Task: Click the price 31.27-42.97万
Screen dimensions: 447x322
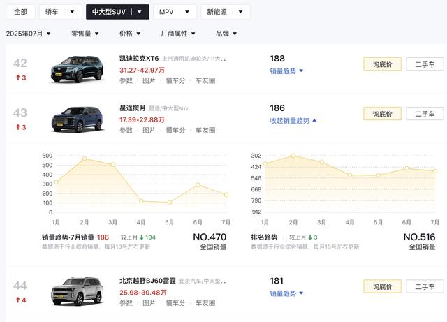Action: pyautogui.click(x=142, y=70)
